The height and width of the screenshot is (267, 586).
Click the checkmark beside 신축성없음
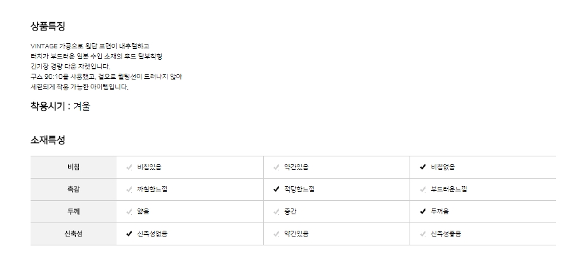tap(129, 234)
